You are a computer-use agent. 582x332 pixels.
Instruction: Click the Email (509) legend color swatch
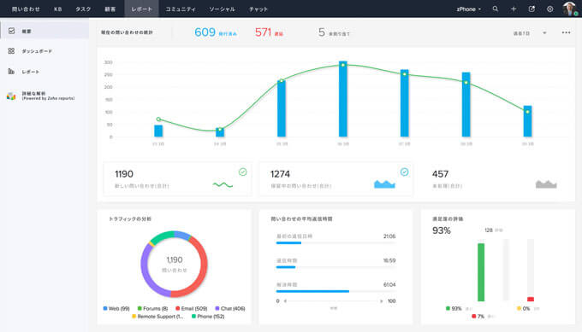tap(177, 308)
